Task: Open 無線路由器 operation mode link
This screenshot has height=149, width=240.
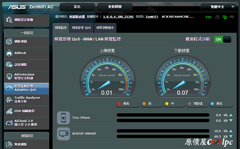Action: click(77, 17)
